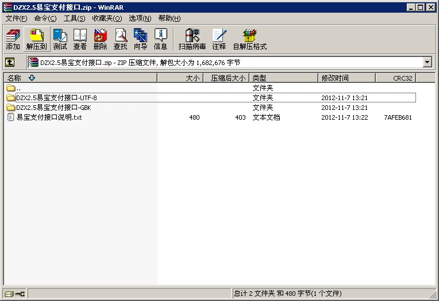Click modified time 2012-11-7 13:22
Image resolution: width=439 pixels, height=301 pixels.
(x=345, y=117)
